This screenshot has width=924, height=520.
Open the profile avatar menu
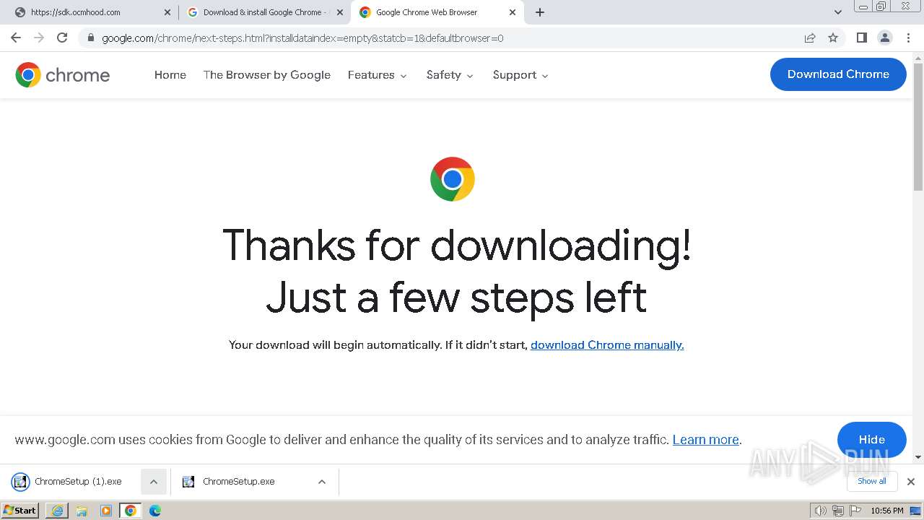click(884, 38)
